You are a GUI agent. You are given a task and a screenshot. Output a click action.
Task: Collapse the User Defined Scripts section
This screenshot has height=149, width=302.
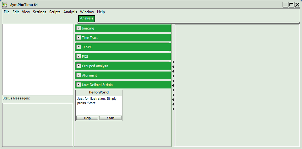(78, 85)
